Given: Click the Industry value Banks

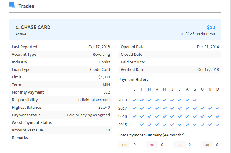Looking at the screenshot, I should 104,62.
